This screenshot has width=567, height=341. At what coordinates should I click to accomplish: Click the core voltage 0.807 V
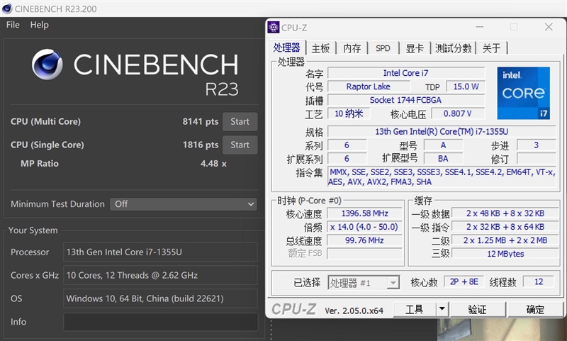click(x=457, y=113)
